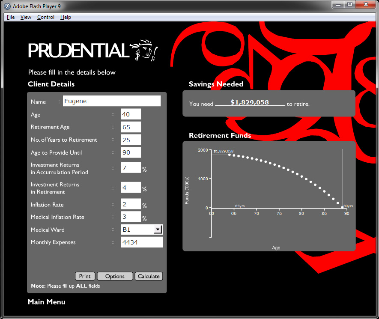
Task: Go to Main Menu
Action: click(x=46, y=302)
